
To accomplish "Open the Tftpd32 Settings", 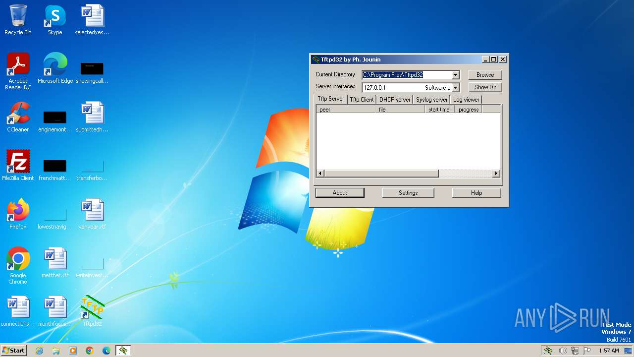I will [408, 193].
